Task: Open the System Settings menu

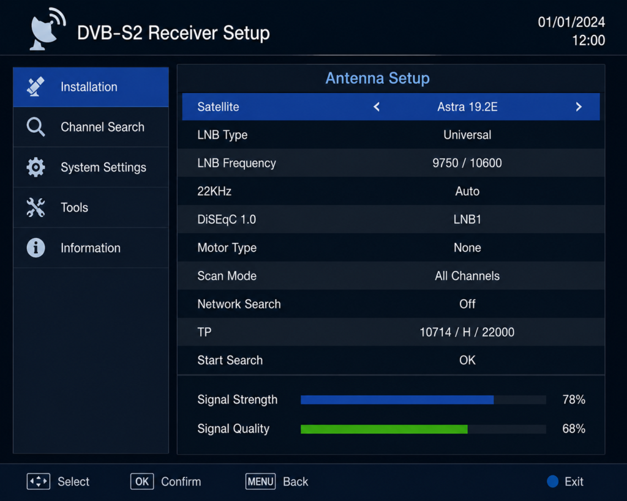Action: 91,168
